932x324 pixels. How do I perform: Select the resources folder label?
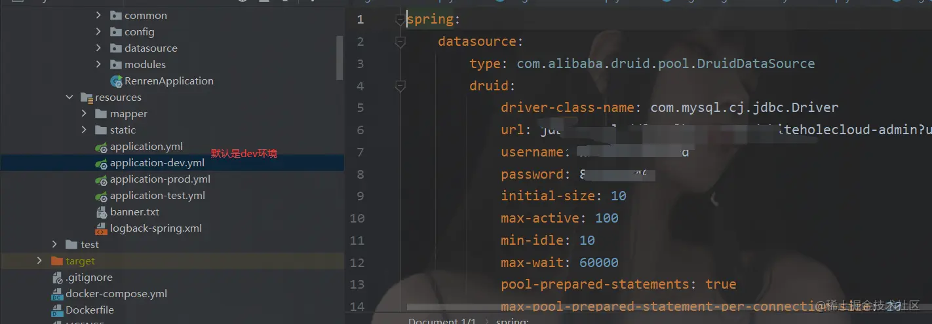(x=118, y=98)
